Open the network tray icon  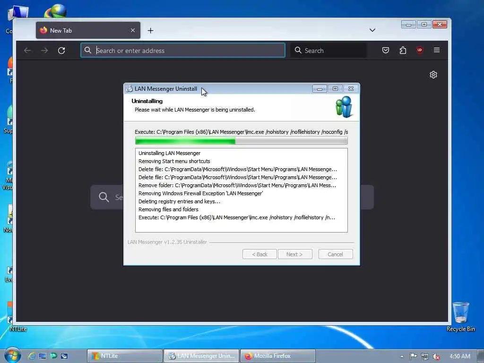pos(425,356)
